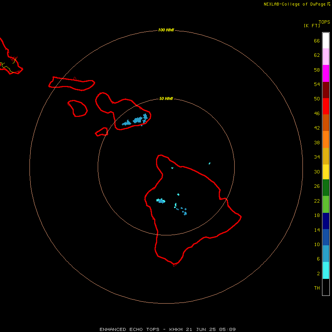The height and width of the screenshot is (332, 332).
Task: Select the dark green legend swatch
Action: tap(326, 188)
